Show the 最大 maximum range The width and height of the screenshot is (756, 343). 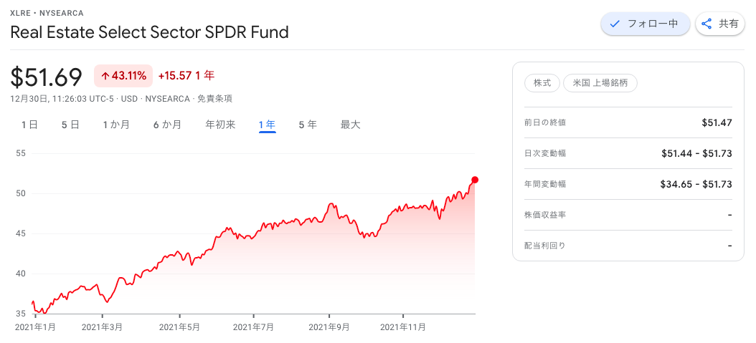(351, 125)
